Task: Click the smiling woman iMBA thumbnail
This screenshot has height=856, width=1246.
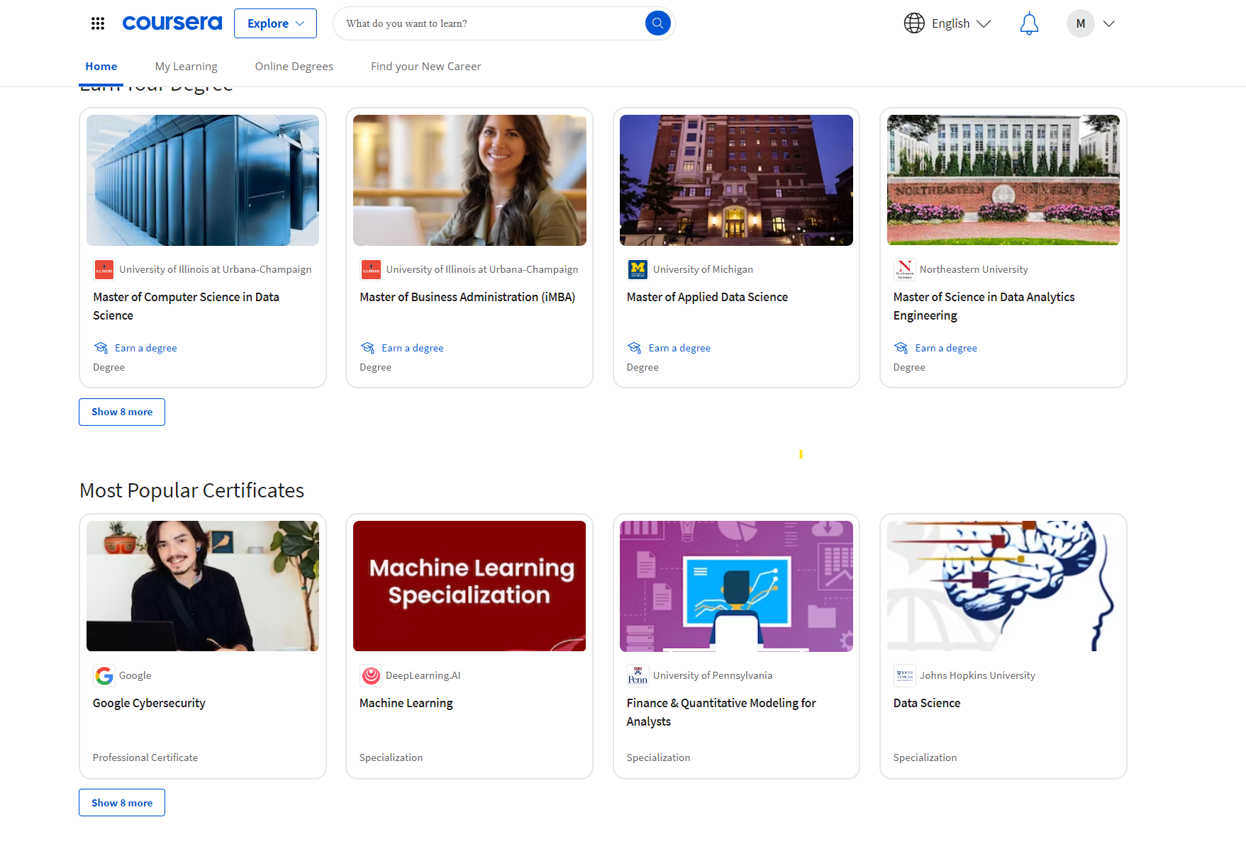Action: pyautogui.click(x=469, y=180)
